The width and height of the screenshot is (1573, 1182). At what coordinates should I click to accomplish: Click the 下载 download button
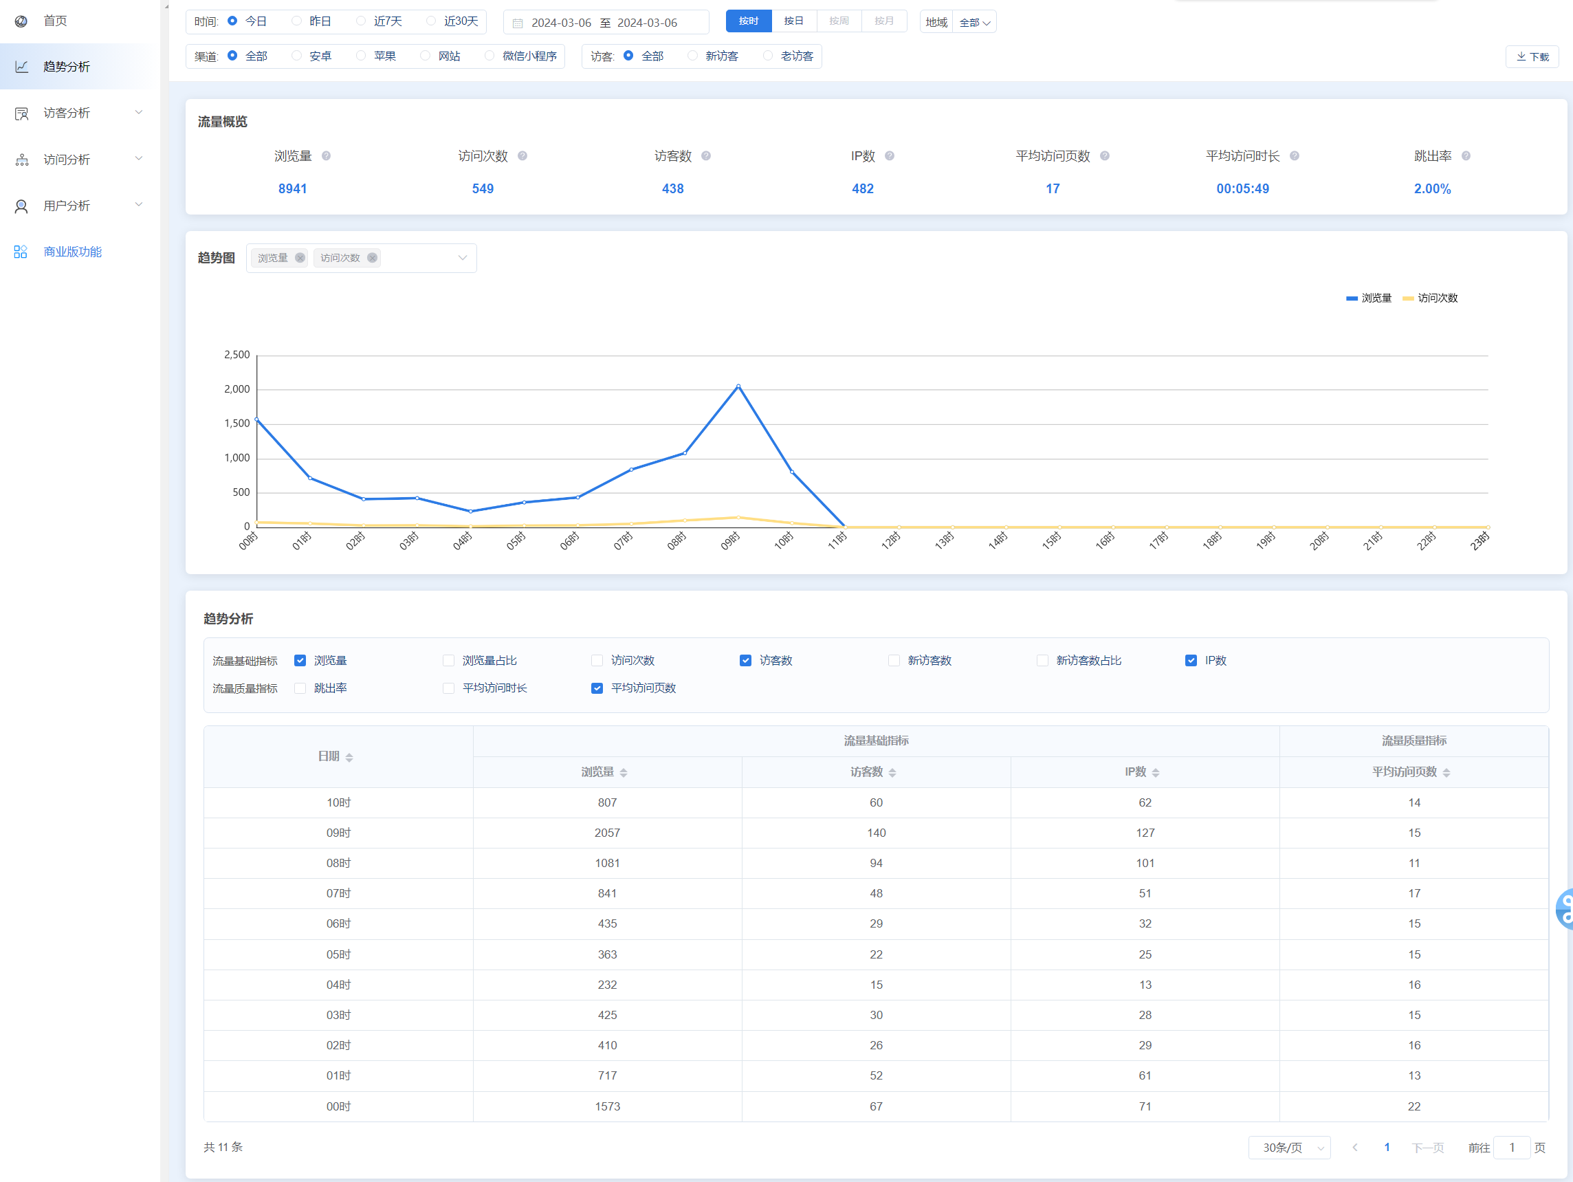[x=1532, y=56]
